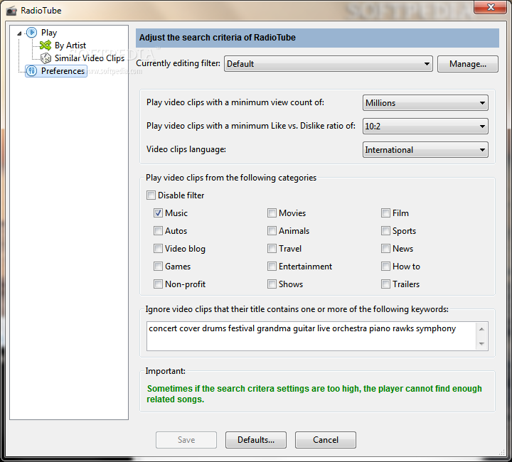This screenshot has width=512, height=462.
Task: Check the Film category
Action: 385,213
